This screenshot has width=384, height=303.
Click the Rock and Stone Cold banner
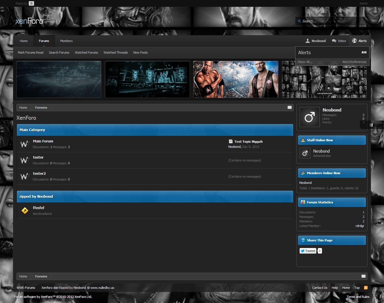(236, 79)
